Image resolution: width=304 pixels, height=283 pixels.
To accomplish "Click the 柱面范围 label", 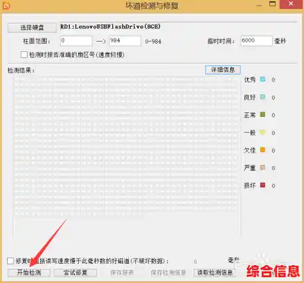I will click(x=37, y=41).
